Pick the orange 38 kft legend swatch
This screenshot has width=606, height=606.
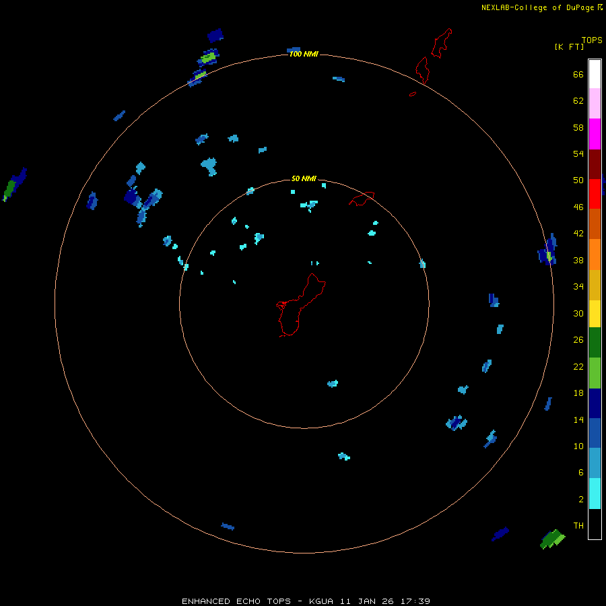pos(595,255)
